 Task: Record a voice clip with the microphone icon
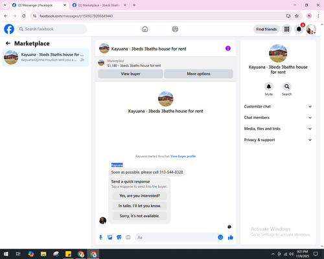tap(100, 238)
